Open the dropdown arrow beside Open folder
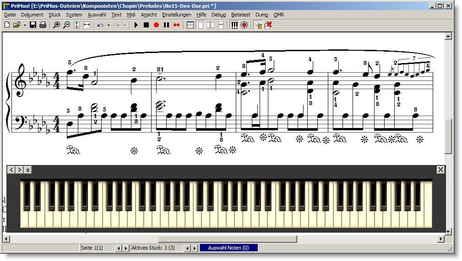 tap(25, 25)
